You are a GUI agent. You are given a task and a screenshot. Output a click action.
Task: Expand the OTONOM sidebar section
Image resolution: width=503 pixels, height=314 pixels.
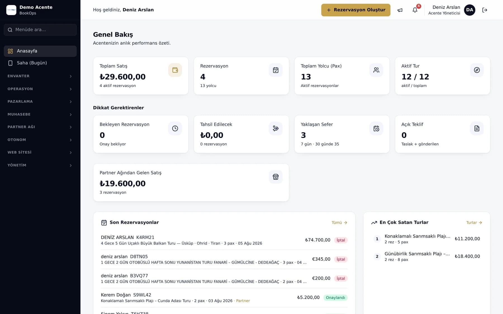40,140
